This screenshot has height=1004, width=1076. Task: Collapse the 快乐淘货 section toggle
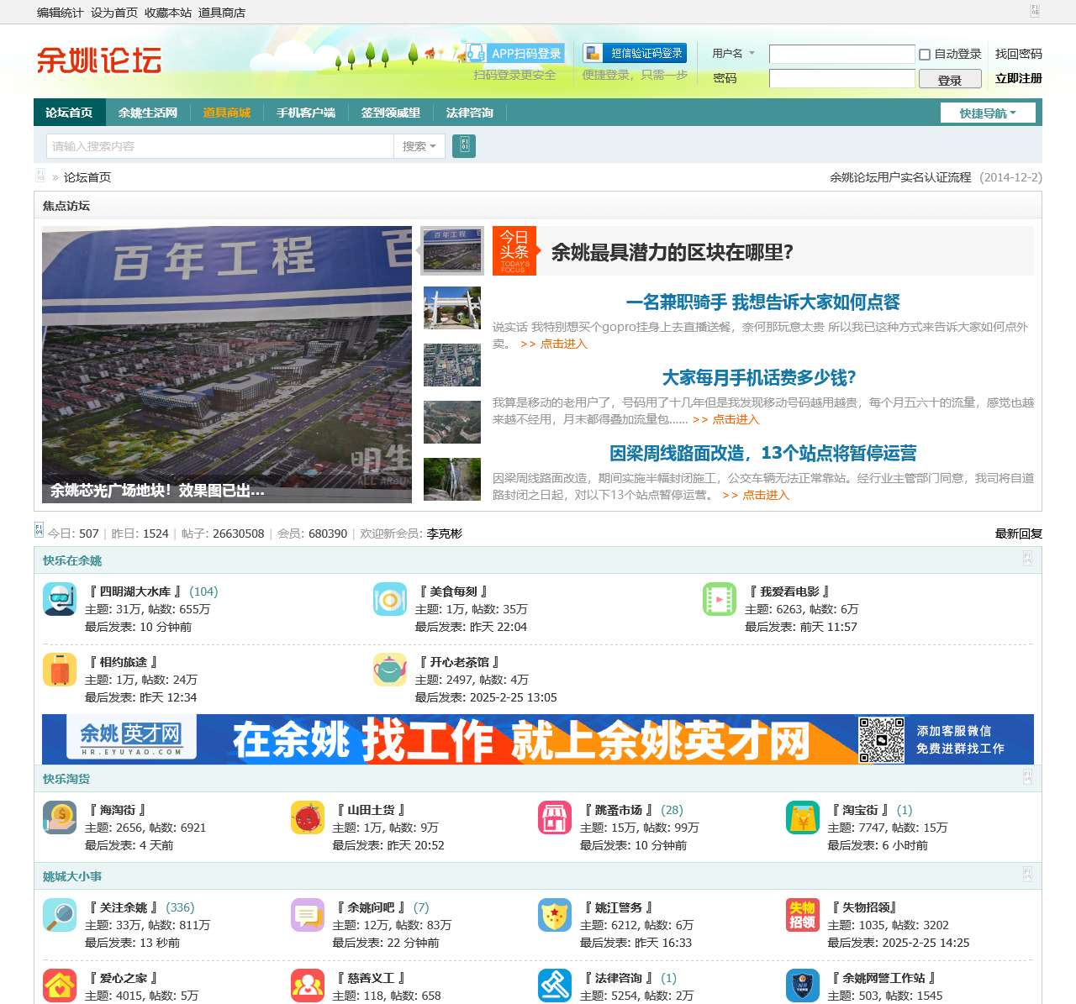[1027, 778]
